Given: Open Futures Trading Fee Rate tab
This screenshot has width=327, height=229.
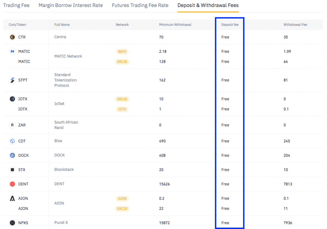Looking at the screenshot, I should pyautogui.click(x=140, y=5).
